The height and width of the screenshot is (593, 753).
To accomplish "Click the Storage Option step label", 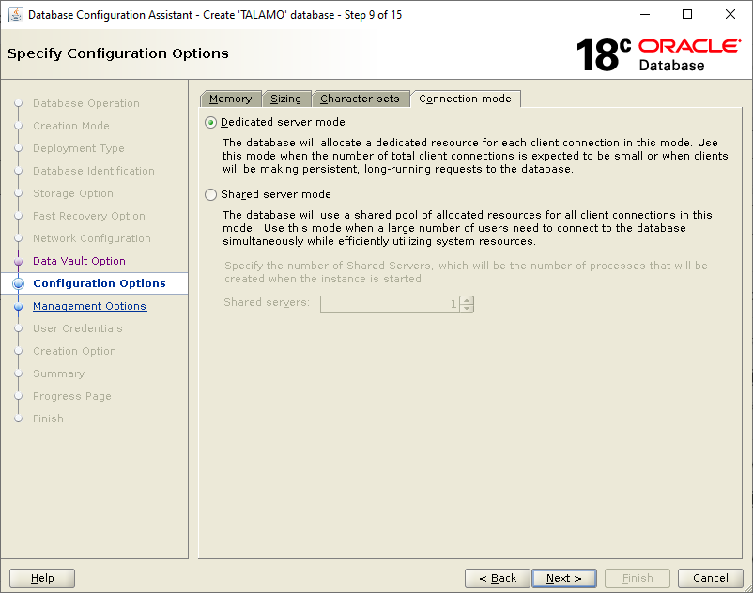I will 73,193.
